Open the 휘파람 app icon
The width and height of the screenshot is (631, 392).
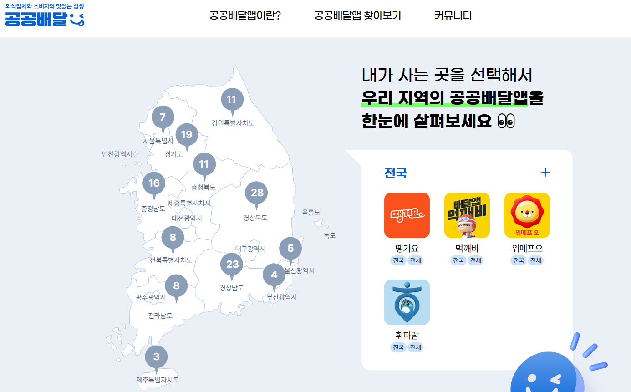point(407,302)
